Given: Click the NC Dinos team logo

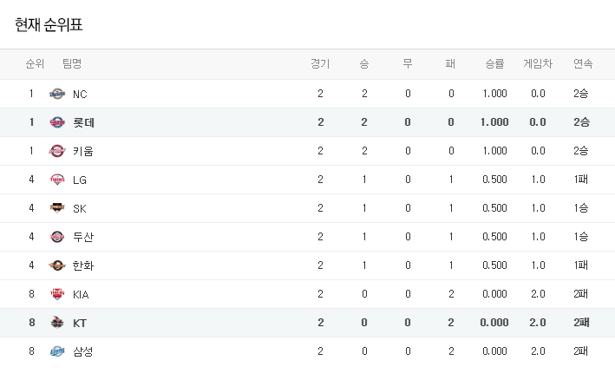Looking at the screenshot, I should pos(57,94).
